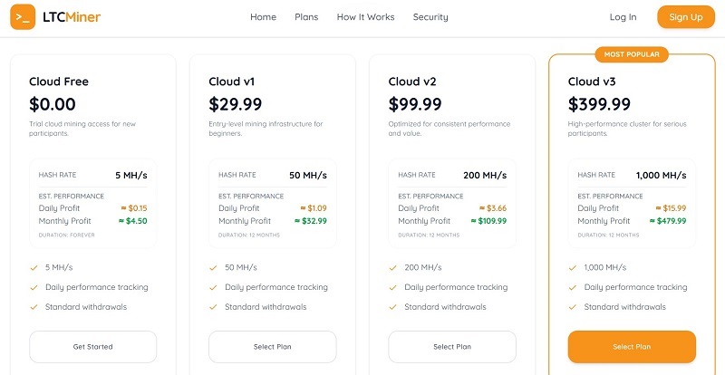Choose Select Plan under Cloud v2
The height and width of the screenshot is (375, 725).
click(452, 347)
